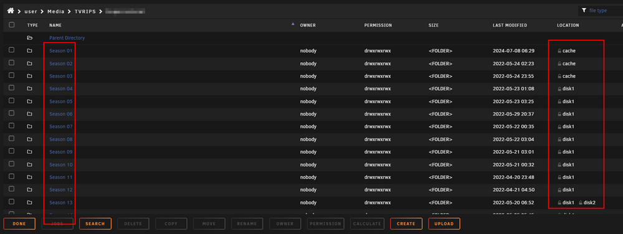
Task: Open folder icon for Season 07
Action: coord(29,127)
